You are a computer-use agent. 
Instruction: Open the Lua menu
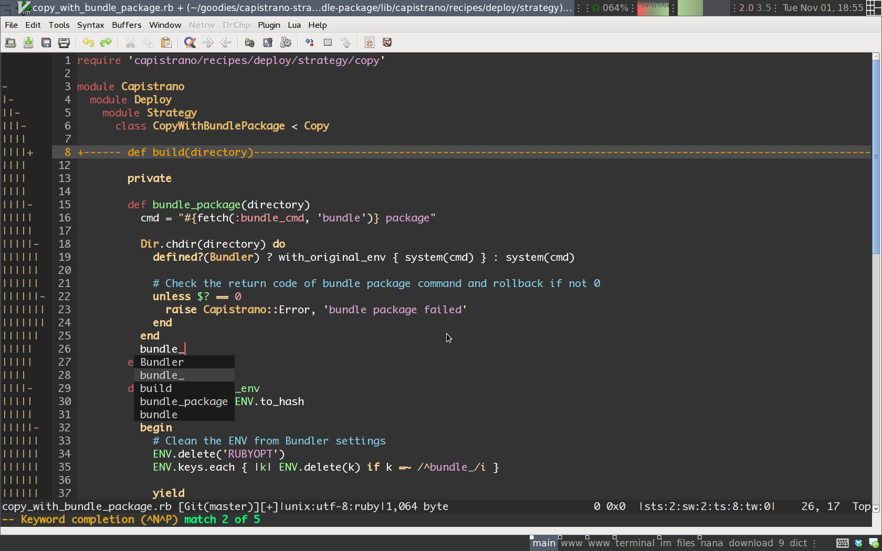click(x=294, y=25)
